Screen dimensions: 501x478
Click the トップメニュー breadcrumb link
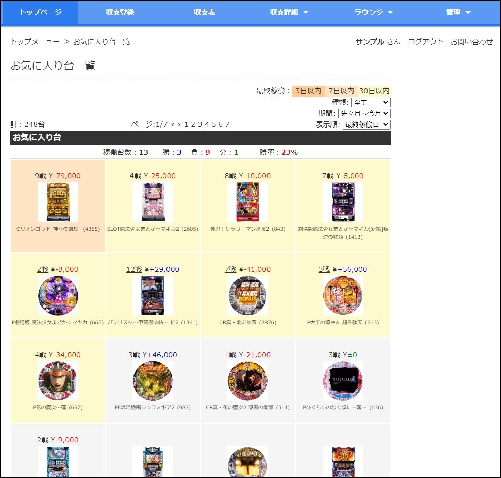click(x=35, y=42)
